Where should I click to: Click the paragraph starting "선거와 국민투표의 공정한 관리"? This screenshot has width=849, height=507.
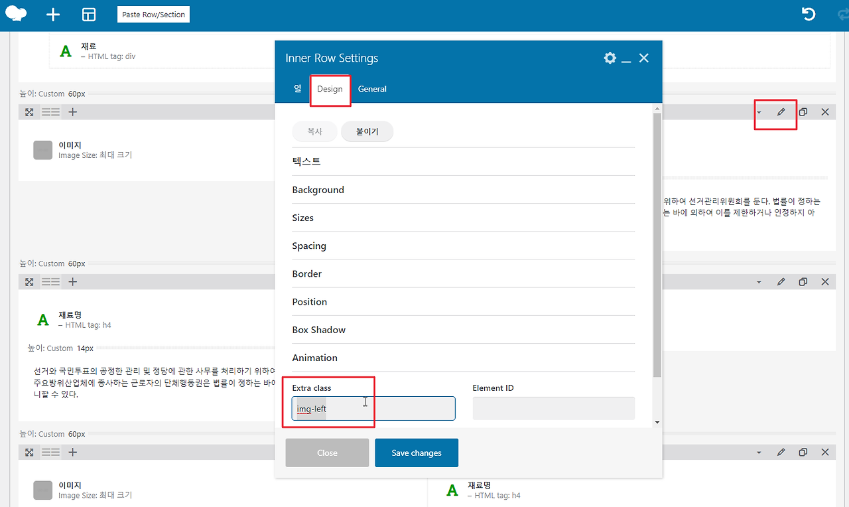(x=154, y=384)
